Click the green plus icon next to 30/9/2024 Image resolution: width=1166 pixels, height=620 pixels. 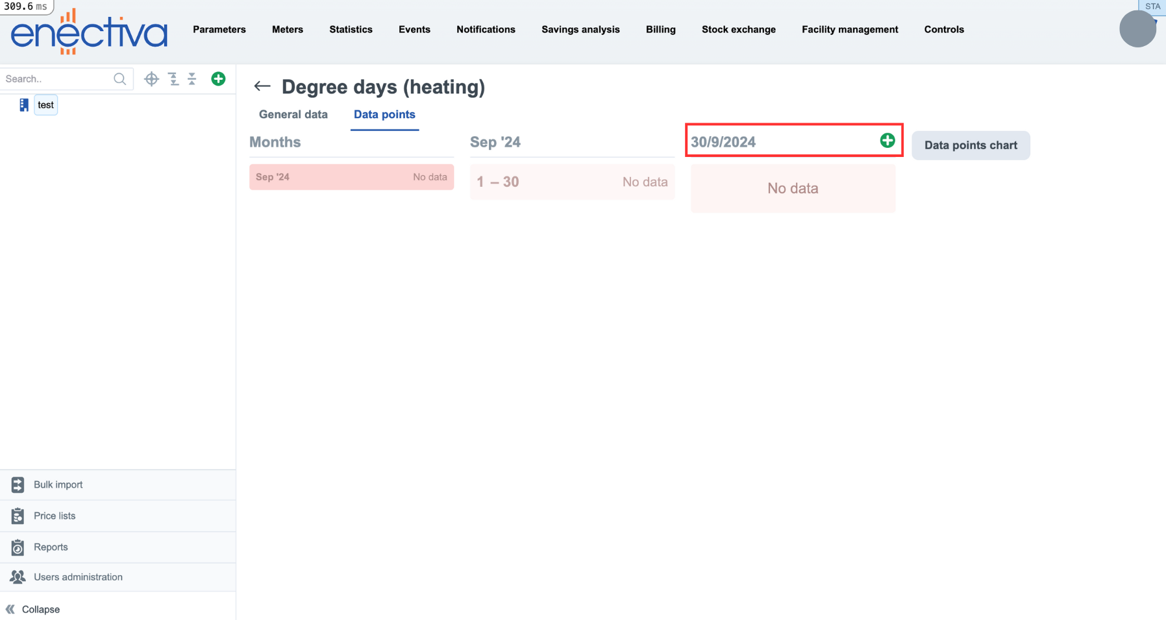pyautogui.click(x=887, y=141)
